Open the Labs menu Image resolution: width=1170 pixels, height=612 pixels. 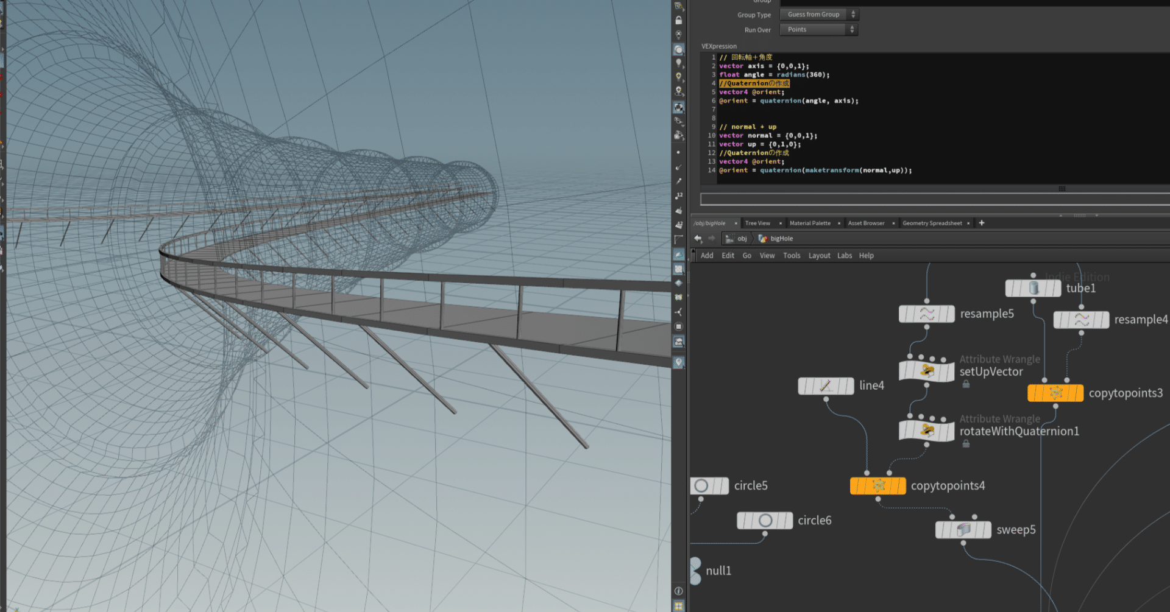[x=845, y=256]
